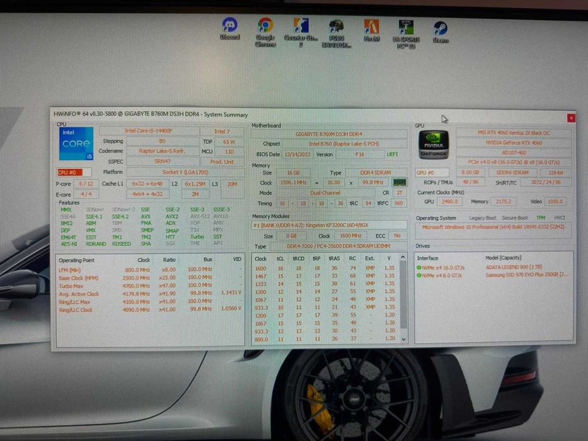Select the Base Clock (HFM) row
Screen dimensions: 588x441
pos(150,278)
